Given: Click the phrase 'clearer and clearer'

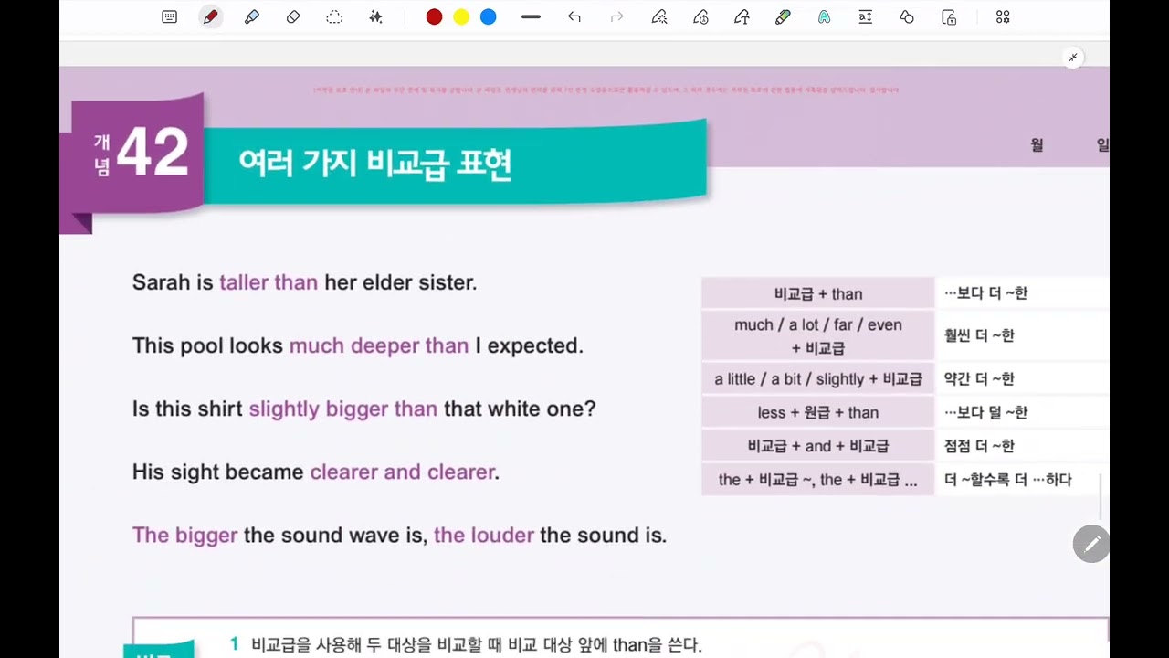Looking at the screenshot, I should (x=403, y=472).
